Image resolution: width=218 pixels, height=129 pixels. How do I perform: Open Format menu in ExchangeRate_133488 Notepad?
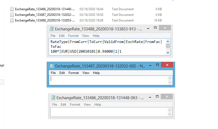coord(73,36)
